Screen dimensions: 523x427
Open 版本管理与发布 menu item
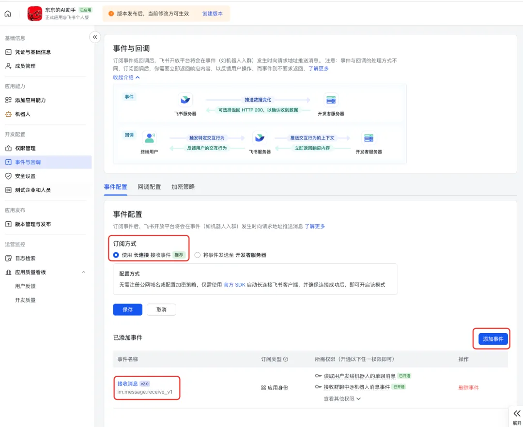point(46,224)
